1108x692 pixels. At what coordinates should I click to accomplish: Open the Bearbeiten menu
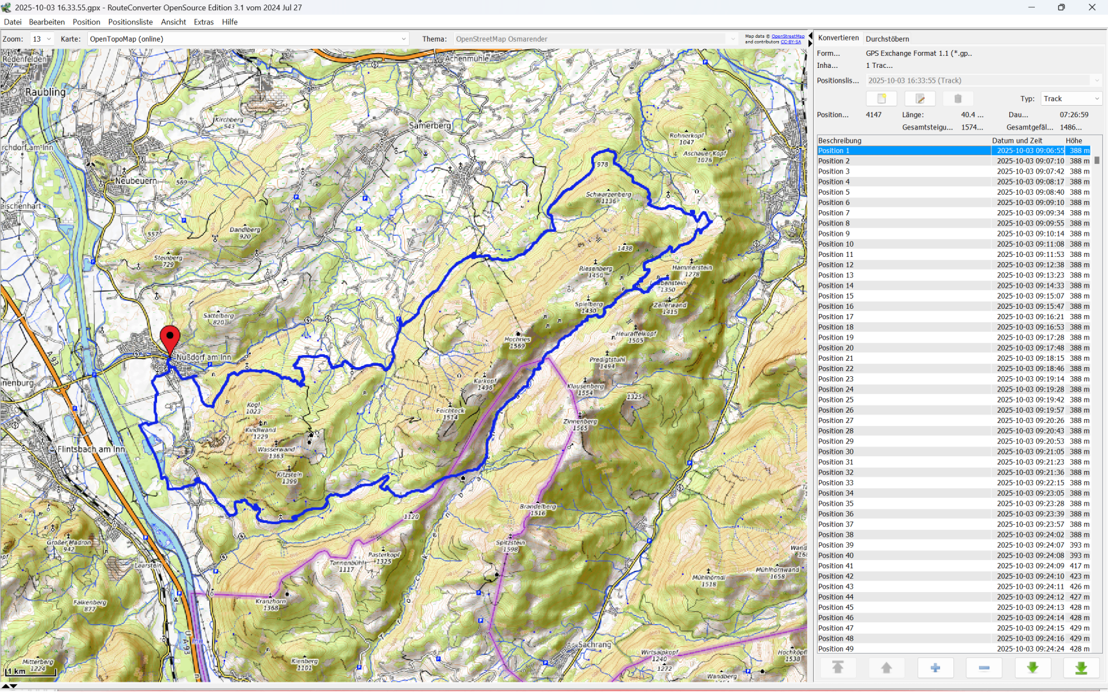click(x=47, y=22)
